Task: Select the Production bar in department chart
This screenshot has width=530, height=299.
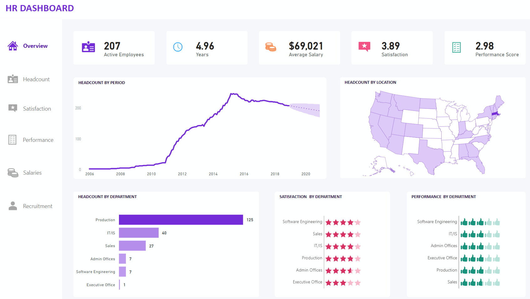Action: pyautogui.click(x=181, y=220)
